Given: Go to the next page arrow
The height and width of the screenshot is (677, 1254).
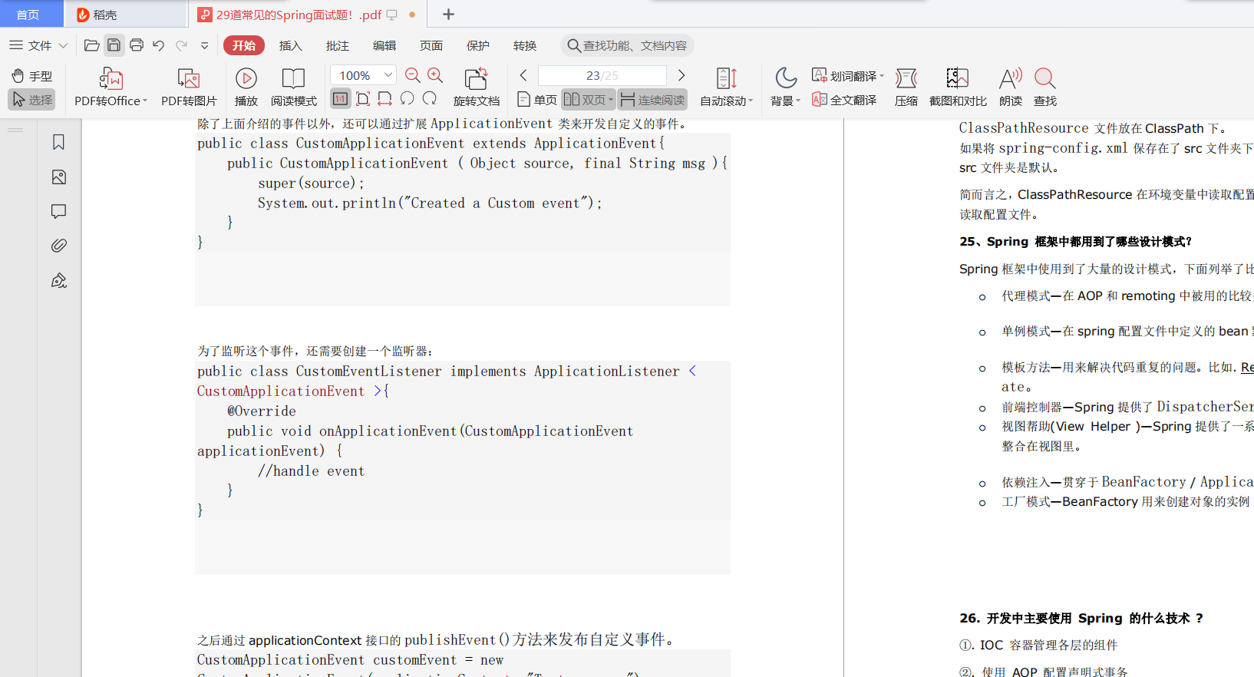Looking at the screenshot, I should coord(681,75).
